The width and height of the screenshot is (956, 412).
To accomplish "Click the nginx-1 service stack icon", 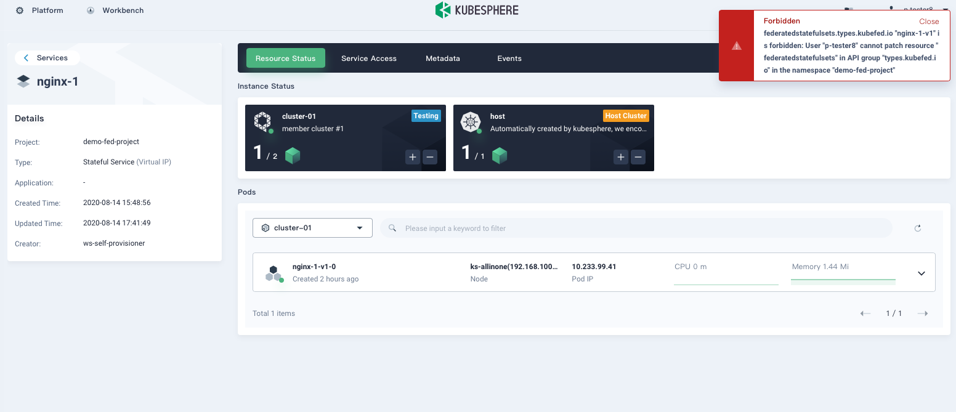I will (x=23, y=81).
